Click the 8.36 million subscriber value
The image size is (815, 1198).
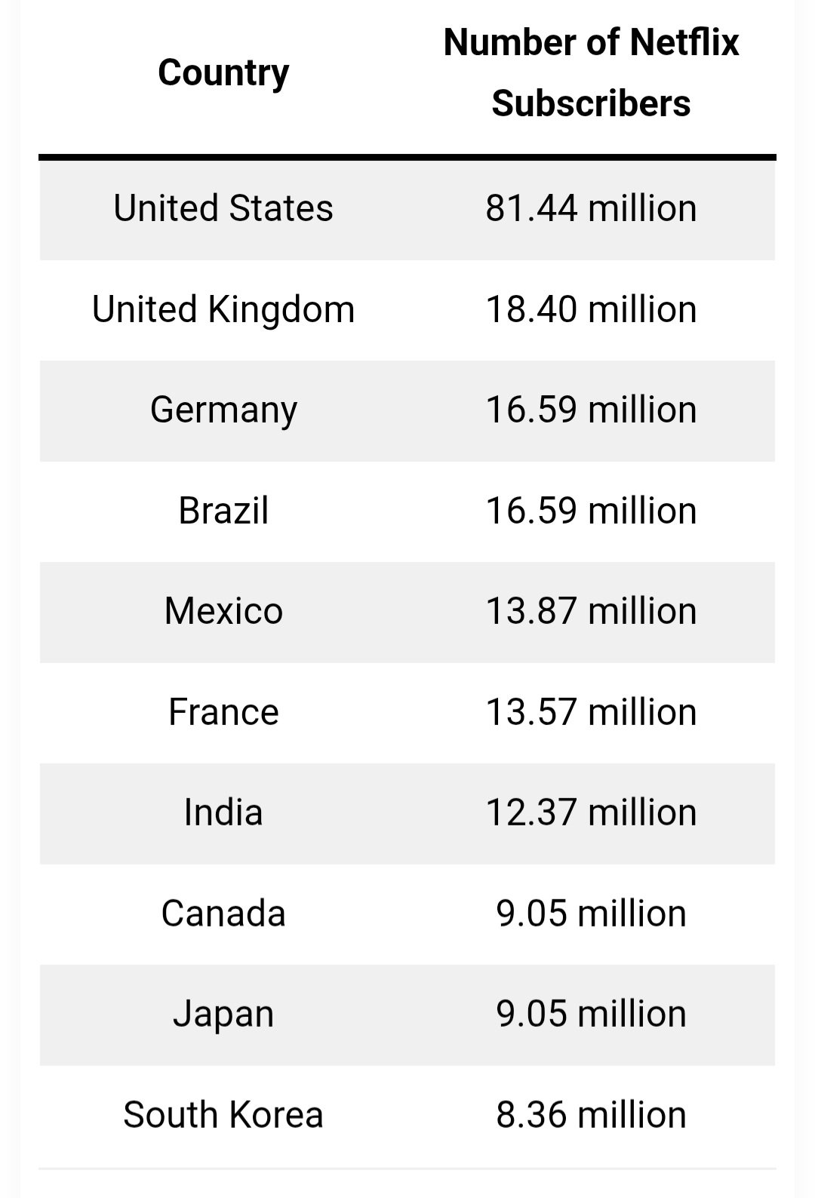[x=591, y=1115]
